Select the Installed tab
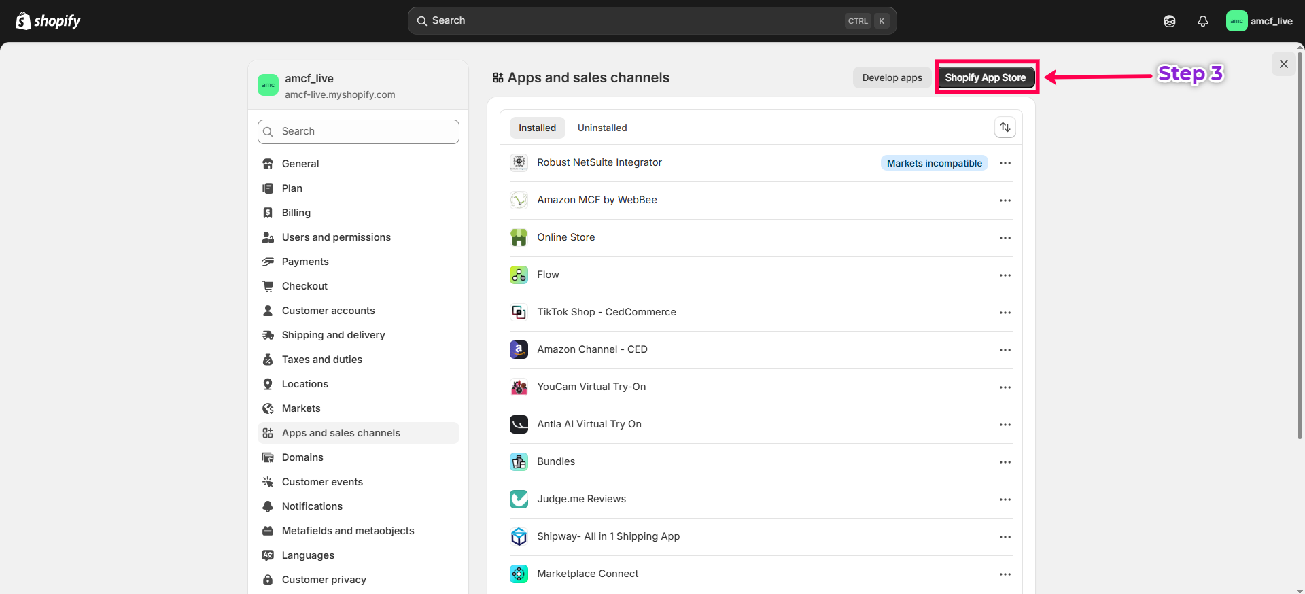 pyautogui.click(x=537, y=128)
